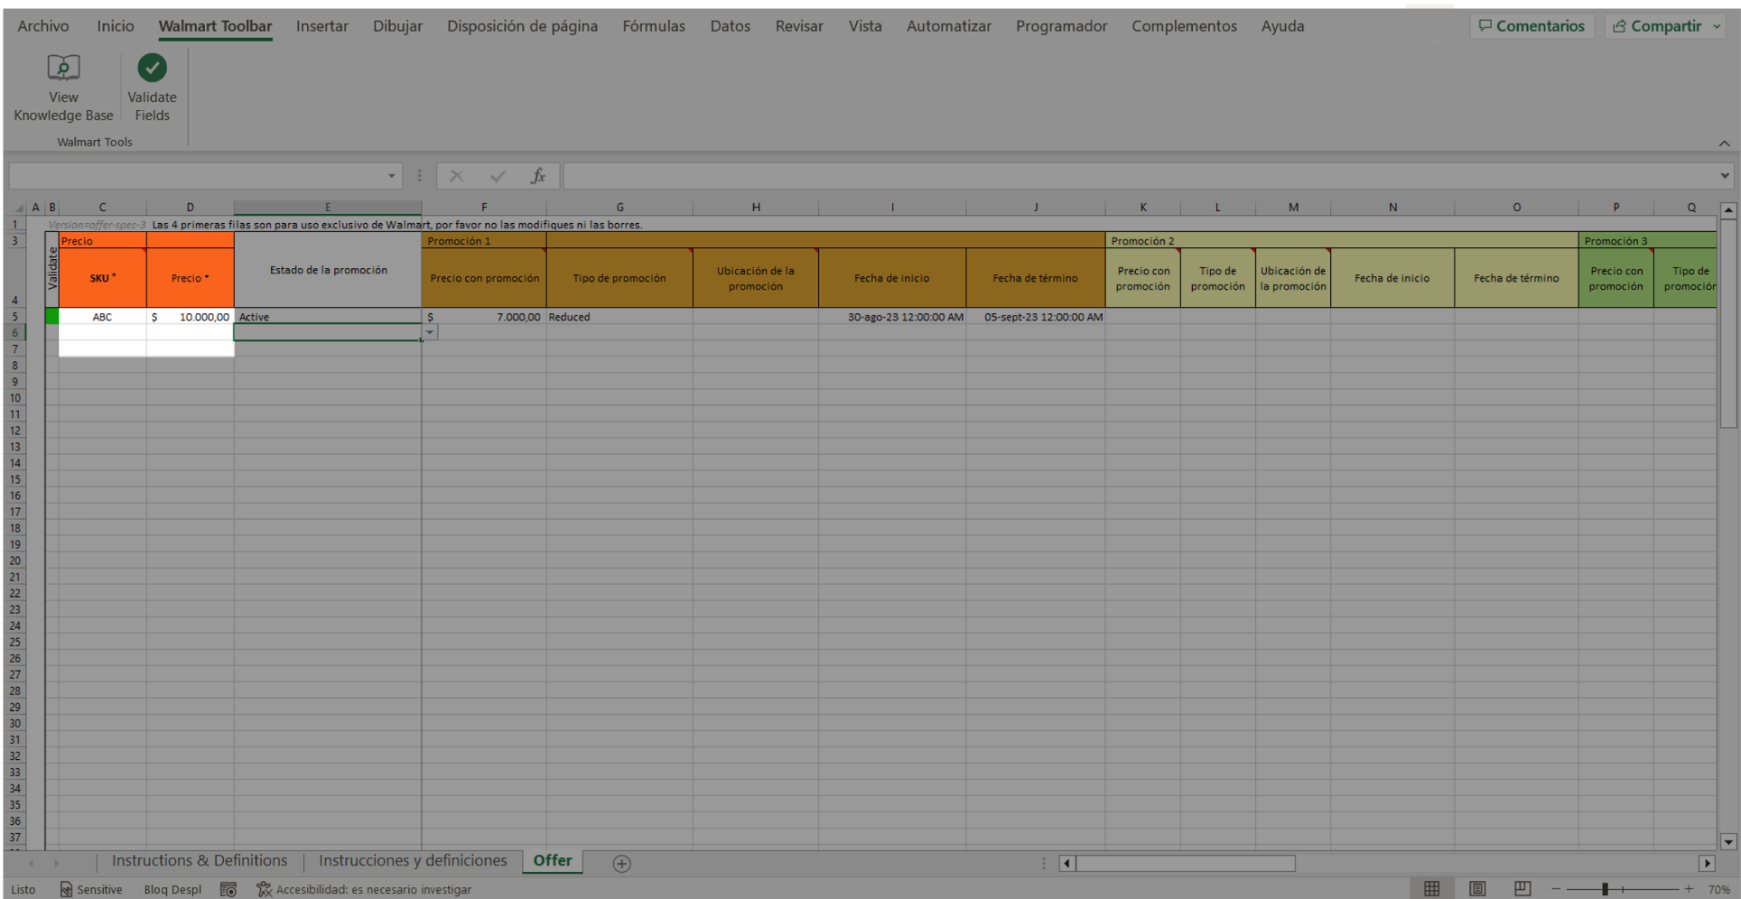1741x899 pixels.
Task: Select start date 30-ago-23 cell
Action: [892, 317]
